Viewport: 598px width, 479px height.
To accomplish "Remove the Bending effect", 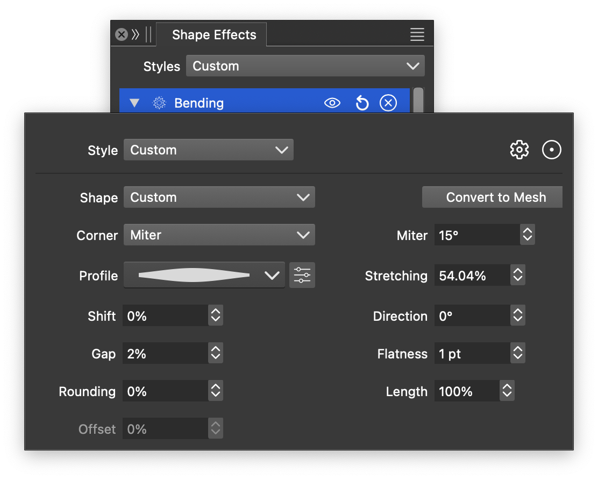I will click(x=388, y=103).
